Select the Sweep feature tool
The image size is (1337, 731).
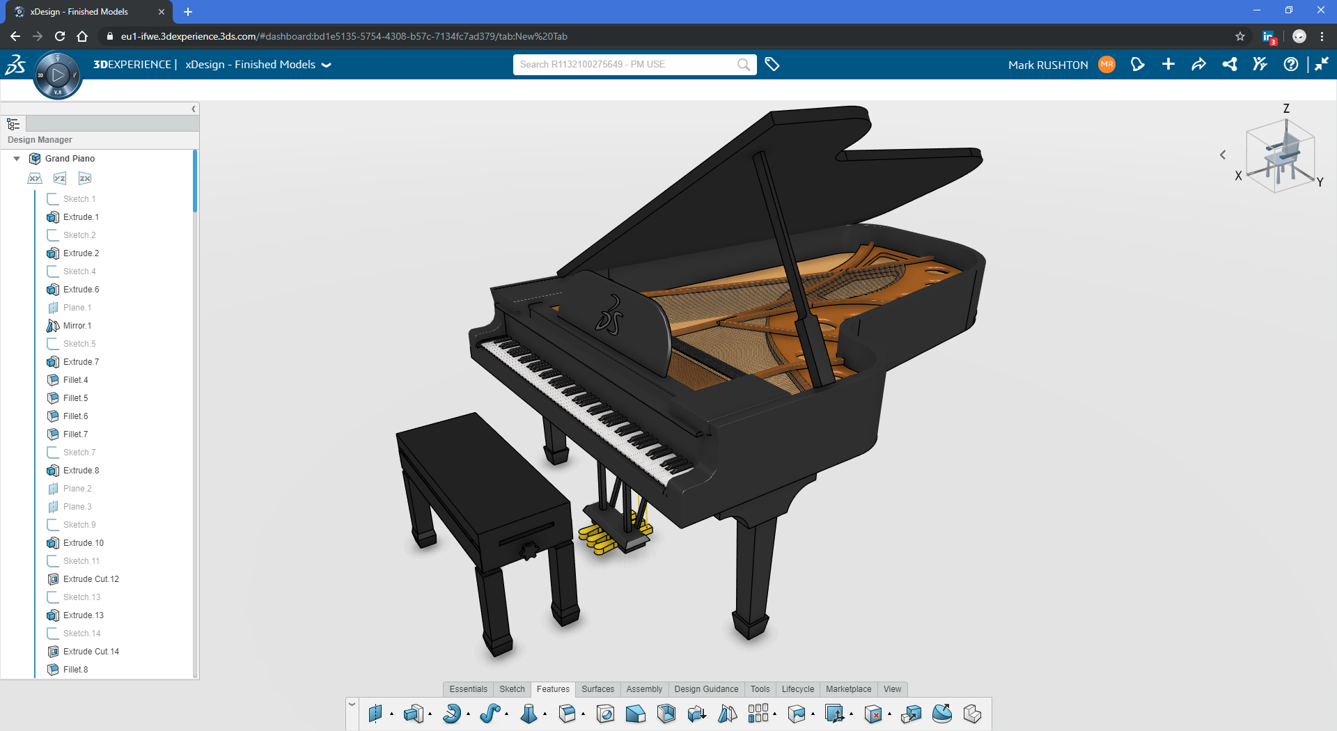(x=492, y=714)
